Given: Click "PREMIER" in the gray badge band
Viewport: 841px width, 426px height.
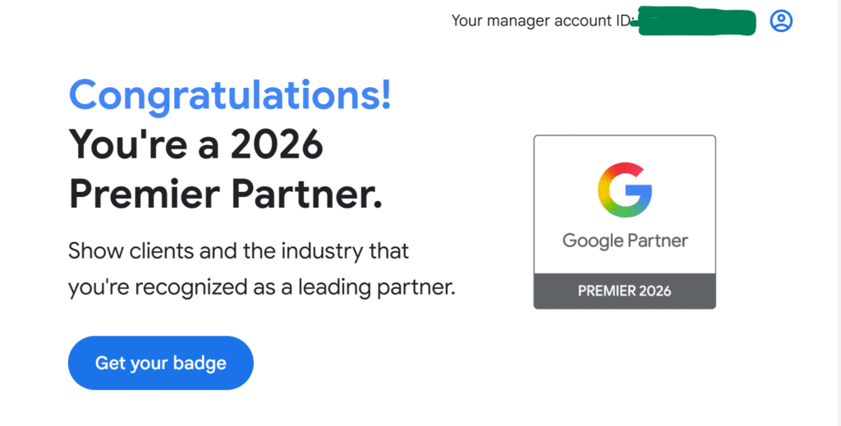Looking at the screenshot, I should [608, 291].
